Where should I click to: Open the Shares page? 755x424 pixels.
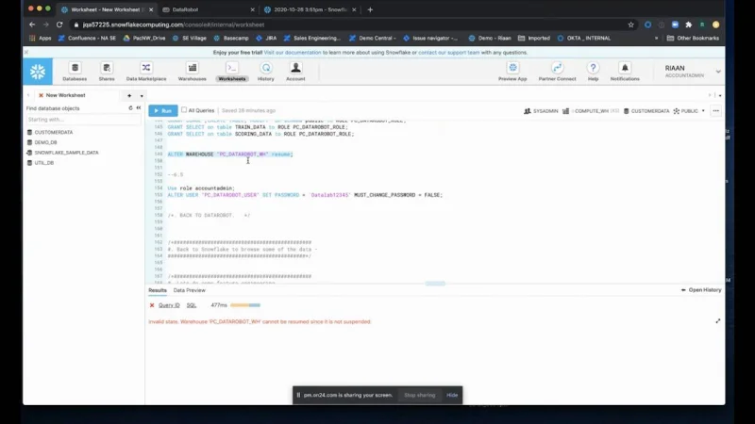pos(107,72)
